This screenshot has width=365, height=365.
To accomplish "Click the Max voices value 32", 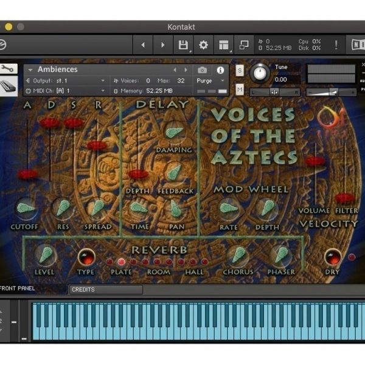I will click(181, 81).
